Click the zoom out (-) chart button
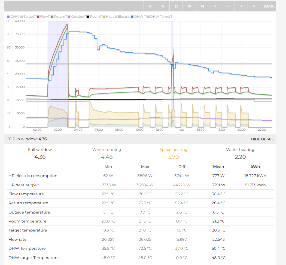Viewport: 286px width, 265px height. point(228,6)
